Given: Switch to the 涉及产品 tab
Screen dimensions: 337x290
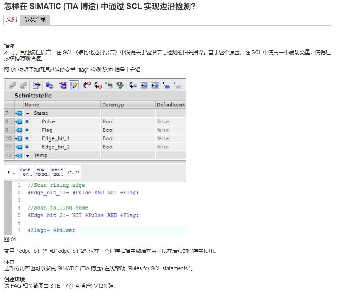Looking at the screenshot, I should pos(35,19).
